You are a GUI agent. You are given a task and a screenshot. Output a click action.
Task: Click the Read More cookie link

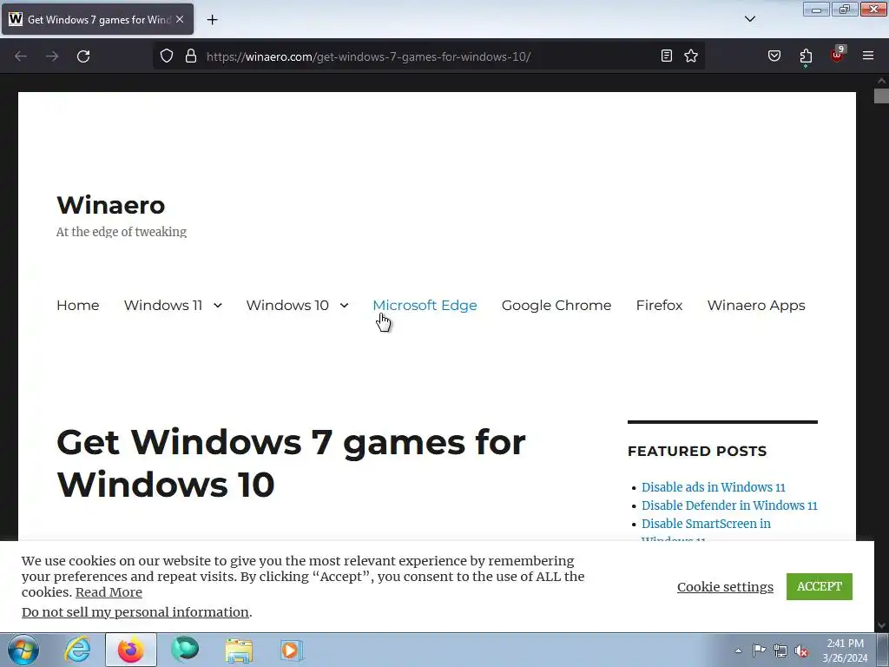109,592
